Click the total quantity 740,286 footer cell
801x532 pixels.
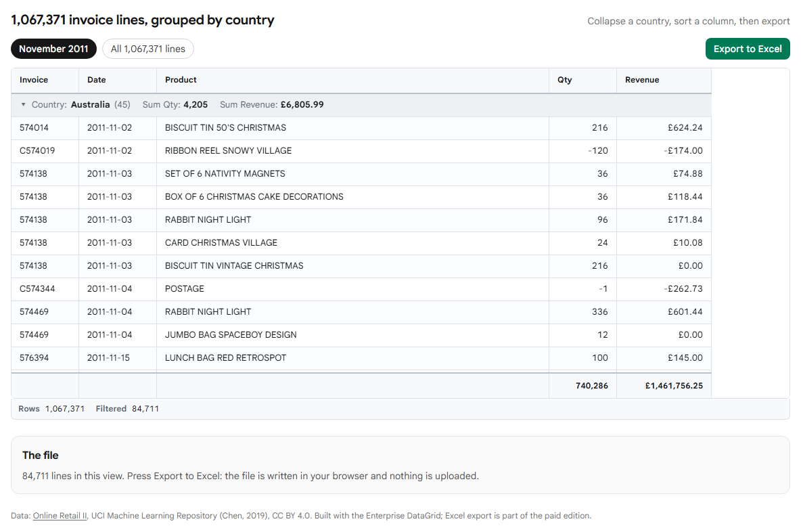(x=583, y=386)
